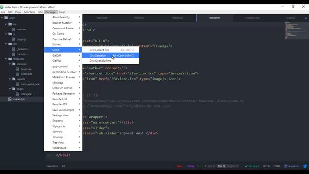Click the updates icon in status bar
The height and width of the screenshot is (174, 309).
(x=285, y=166)
